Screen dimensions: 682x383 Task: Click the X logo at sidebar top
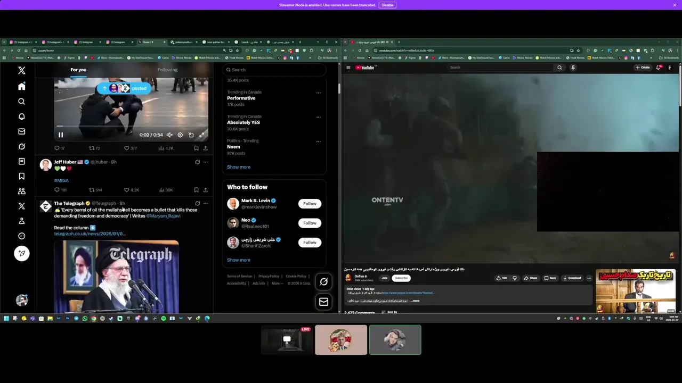click(22, 70)
